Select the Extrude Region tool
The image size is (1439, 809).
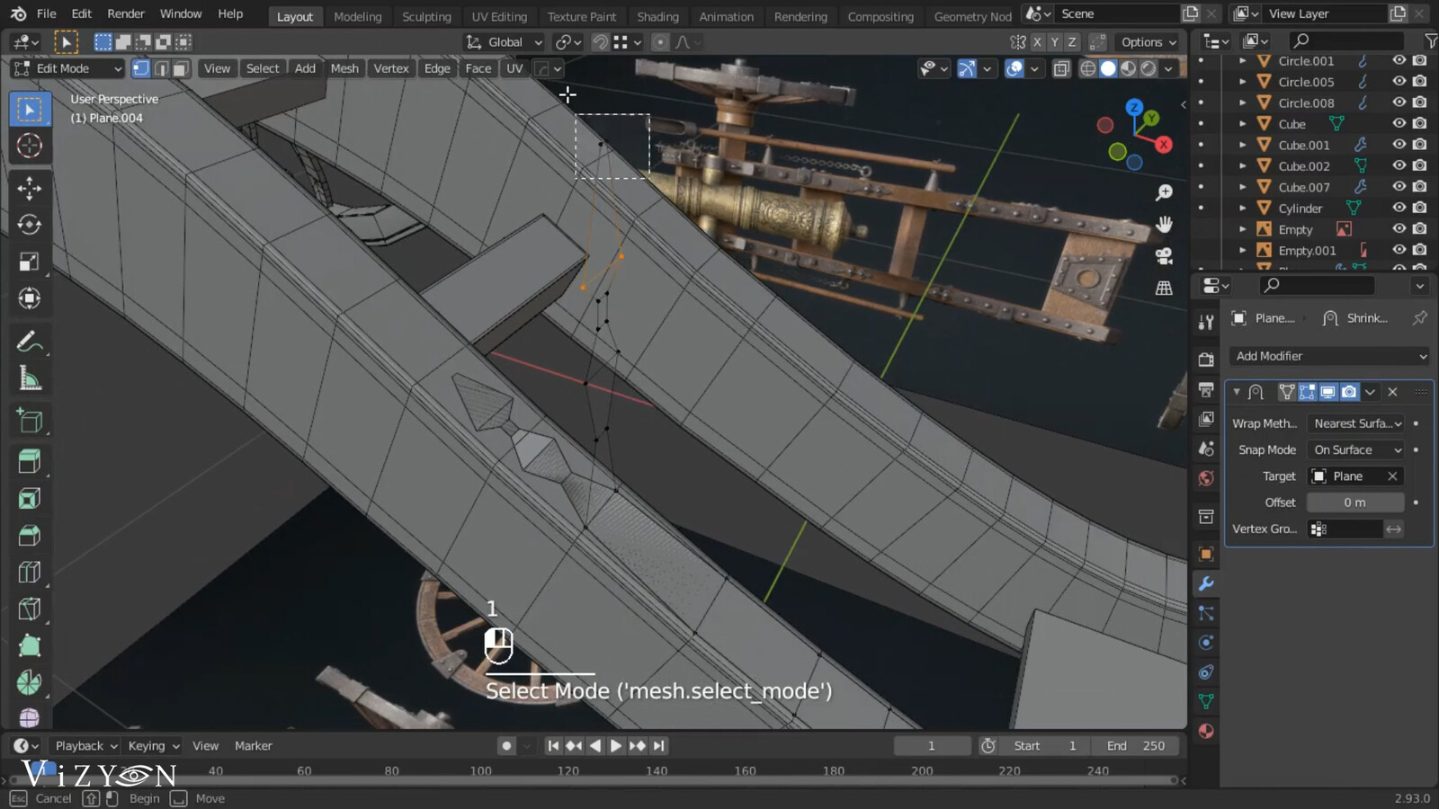tap(30, 462)
